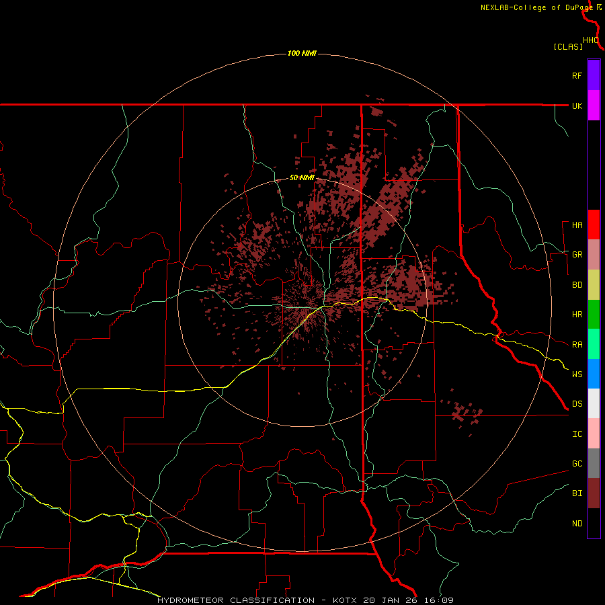This screenshot has width=605, height=605.
Task: Click the RF legend label
Action: click(x=577, y=75)
